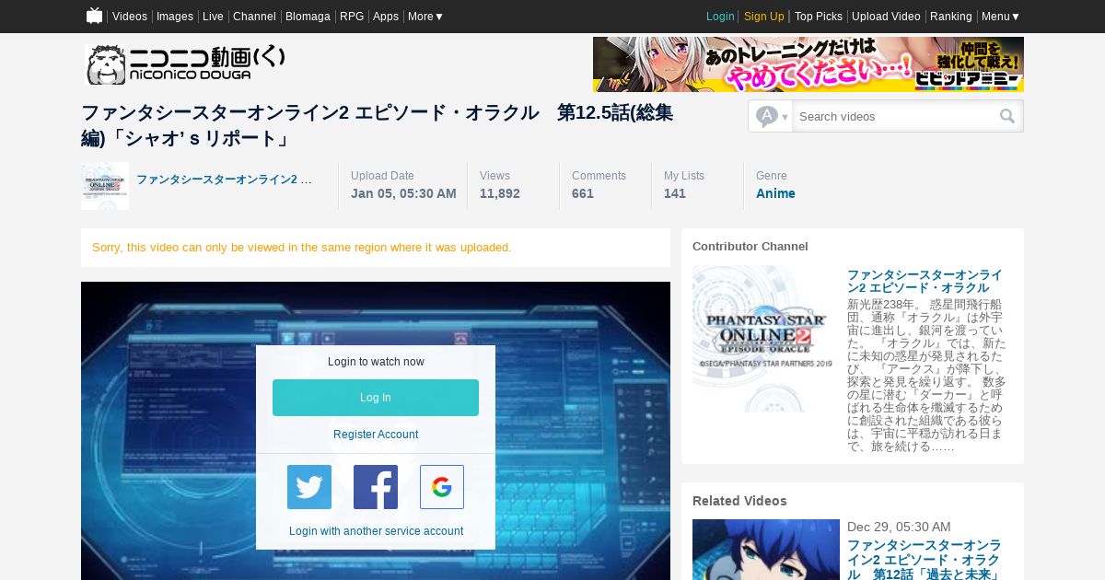Click the Login link in top bar

(x=720, y=17)
